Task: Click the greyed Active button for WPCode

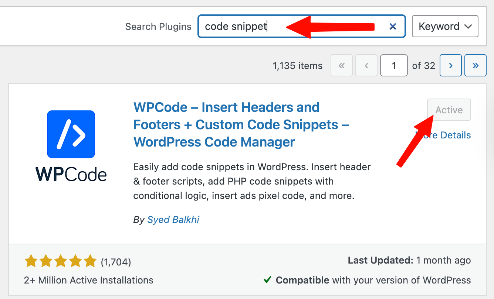Action: 449,110
